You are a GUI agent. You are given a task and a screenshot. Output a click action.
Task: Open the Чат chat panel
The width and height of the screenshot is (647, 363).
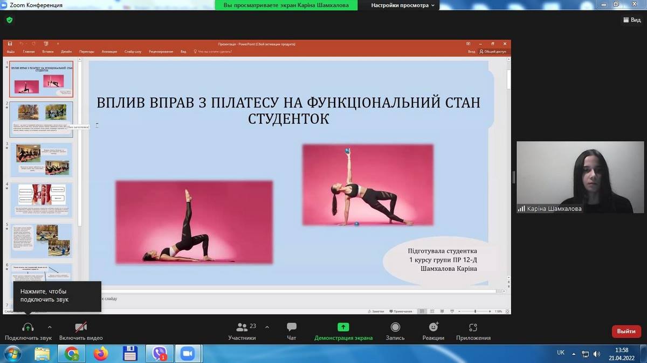(292, 327)
